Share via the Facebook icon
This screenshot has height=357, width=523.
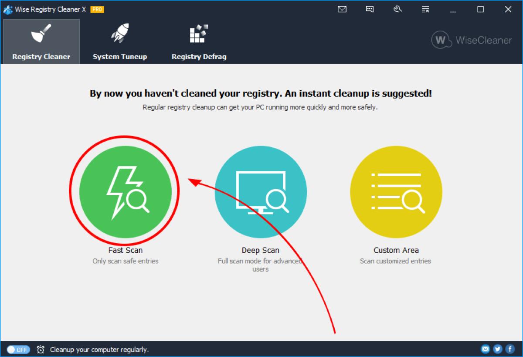pyautogui.click(x=509, y=349)
